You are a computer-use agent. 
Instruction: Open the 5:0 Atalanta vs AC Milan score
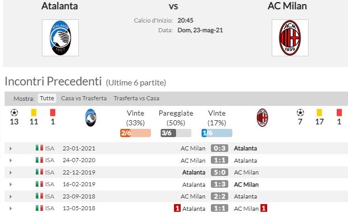click(x=220, y=172)
